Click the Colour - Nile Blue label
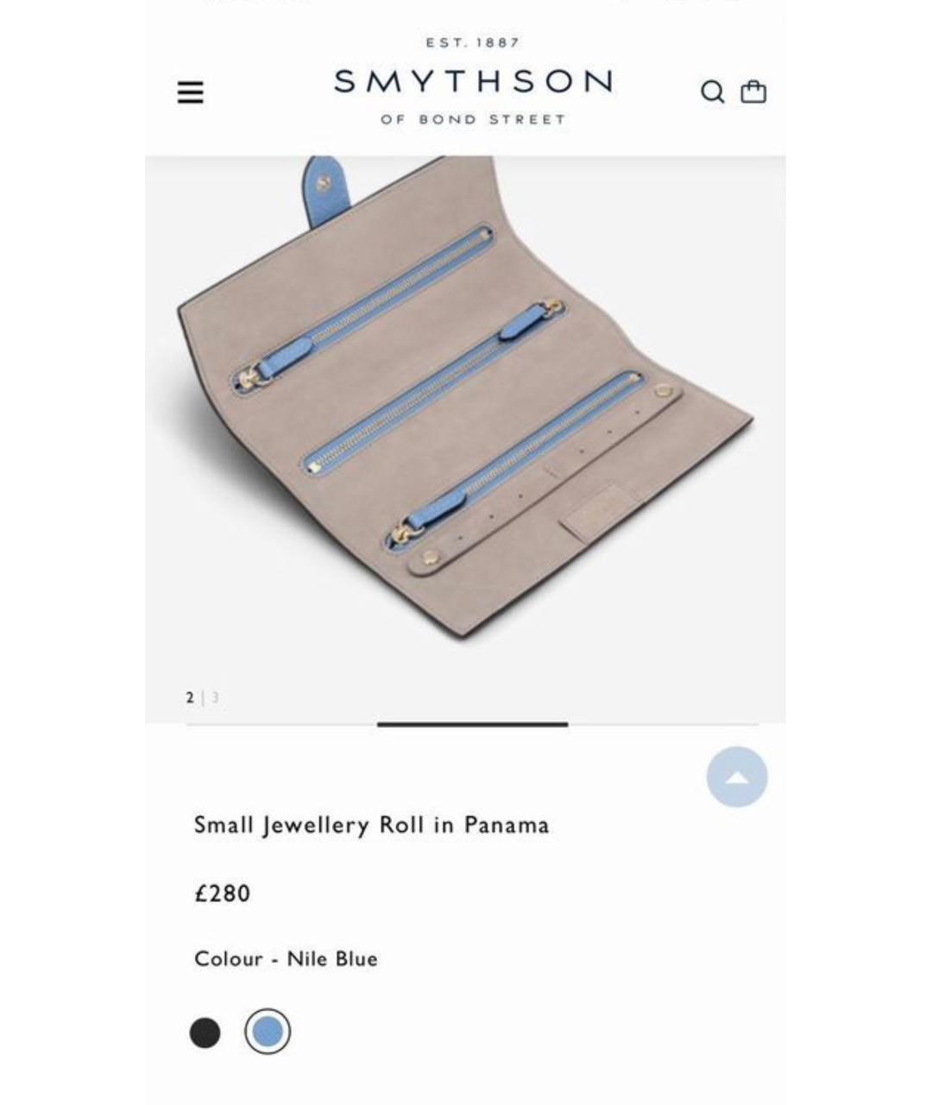Viewport: 932px width, 1105px height. tap(286, 959)
